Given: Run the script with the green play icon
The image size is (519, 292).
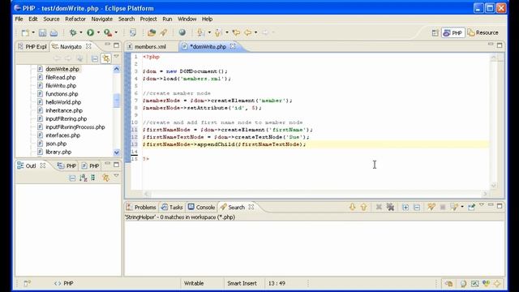Looking at the screenshot, I should [x=90, y=32].
